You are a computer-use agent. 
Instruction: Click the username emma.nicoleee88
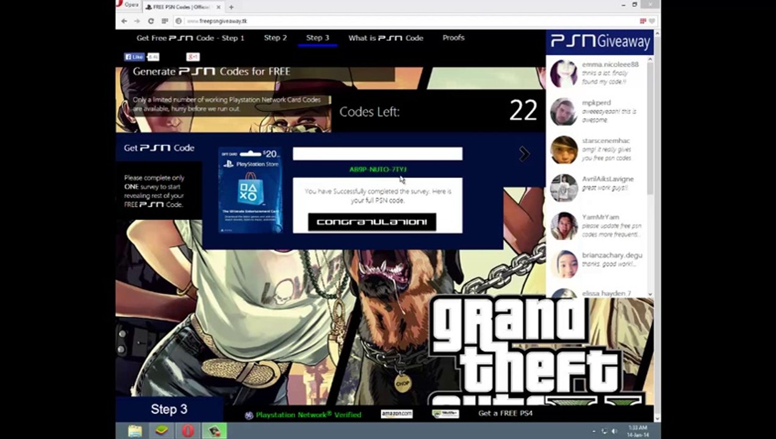pos(610,65)
